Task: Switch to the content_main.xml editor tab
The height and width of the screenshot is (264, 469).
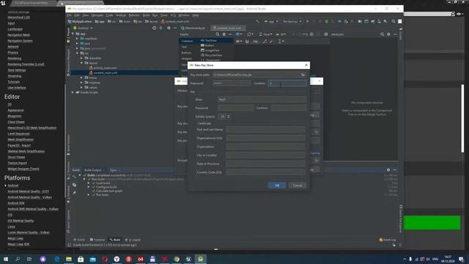Action: click(228, 28)
